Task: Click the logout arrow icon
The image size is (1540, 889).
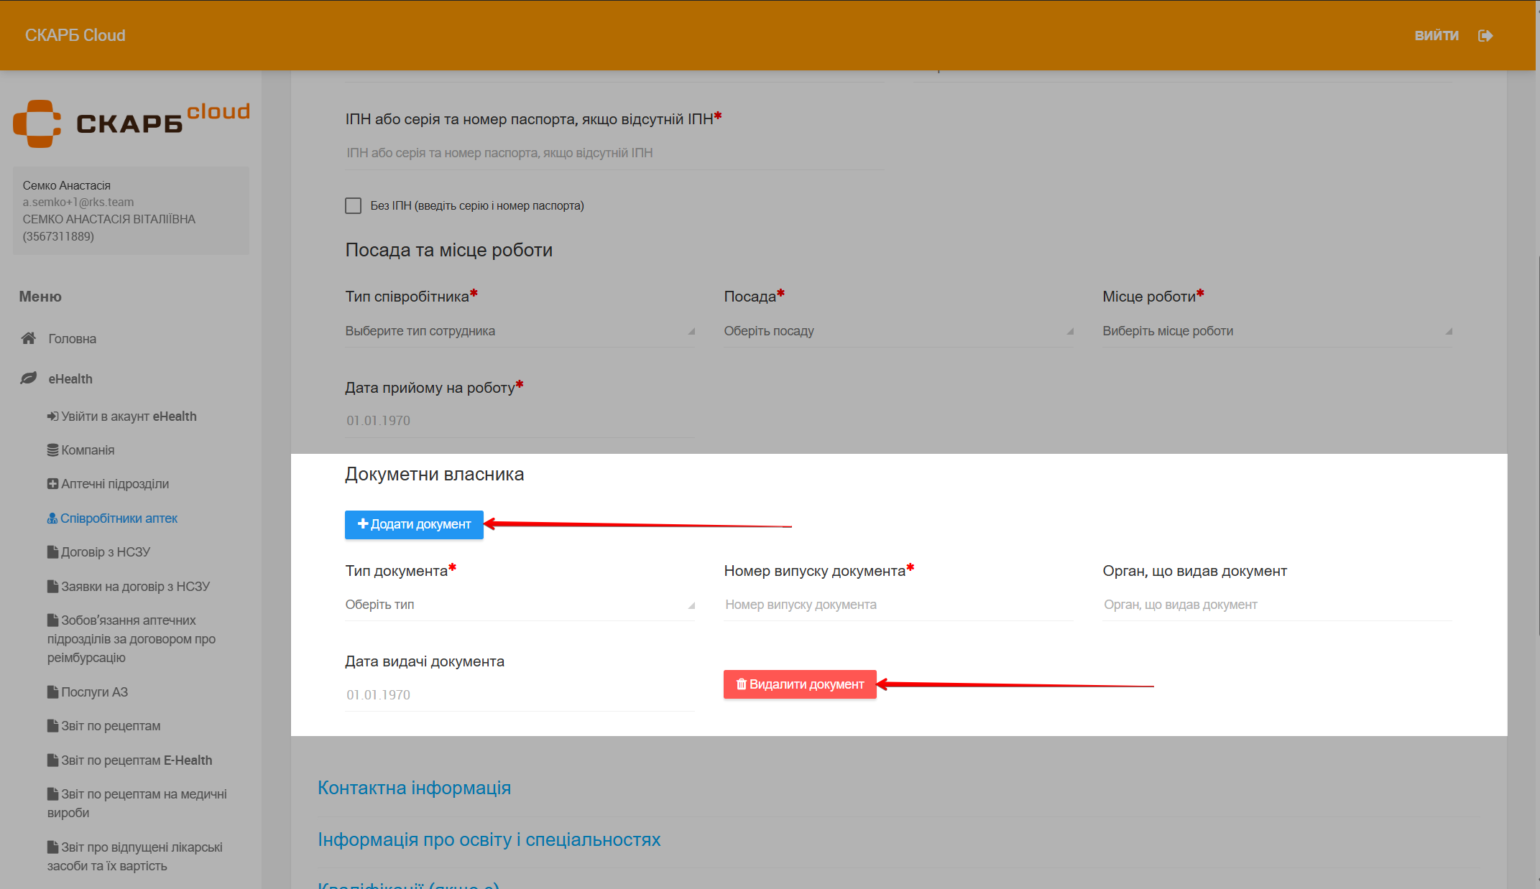Action: (x=1485, y=36)
